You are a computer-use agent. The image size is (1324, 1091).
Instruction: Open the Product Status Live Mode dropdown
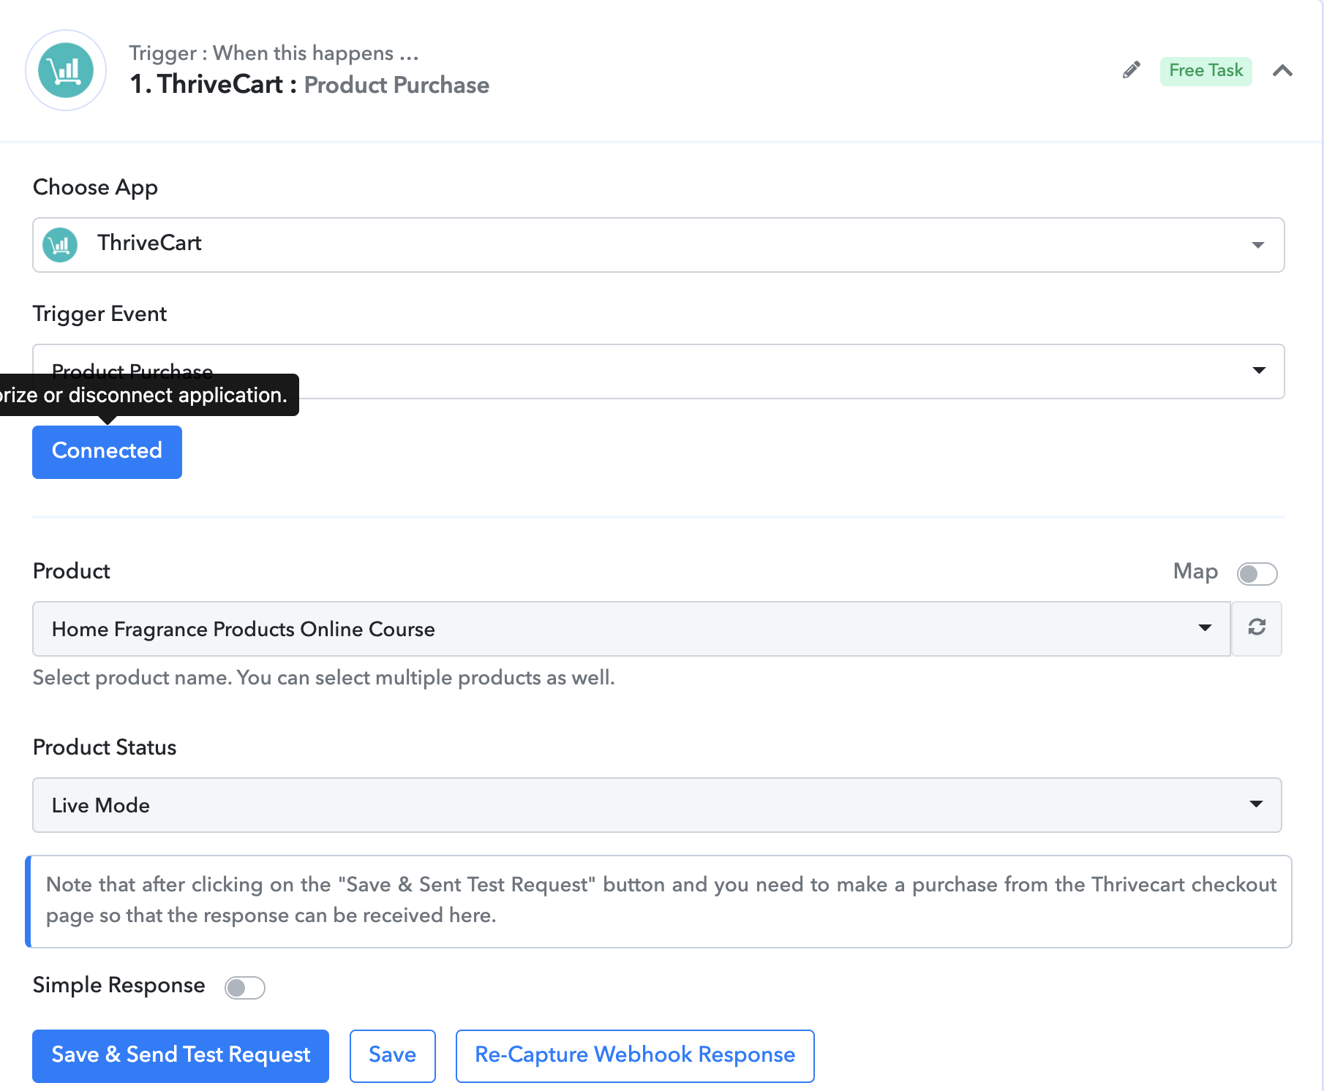pos(657,805)
